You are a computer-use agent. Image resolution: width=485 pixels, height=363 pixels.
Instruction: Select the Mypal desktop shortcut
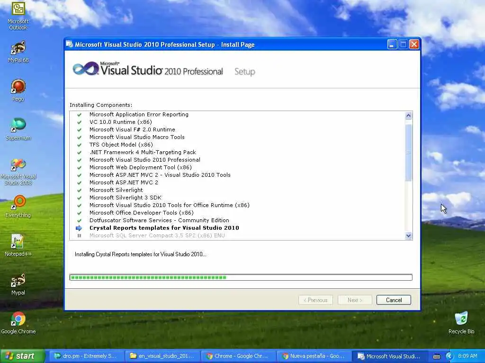tap(18, 284)
